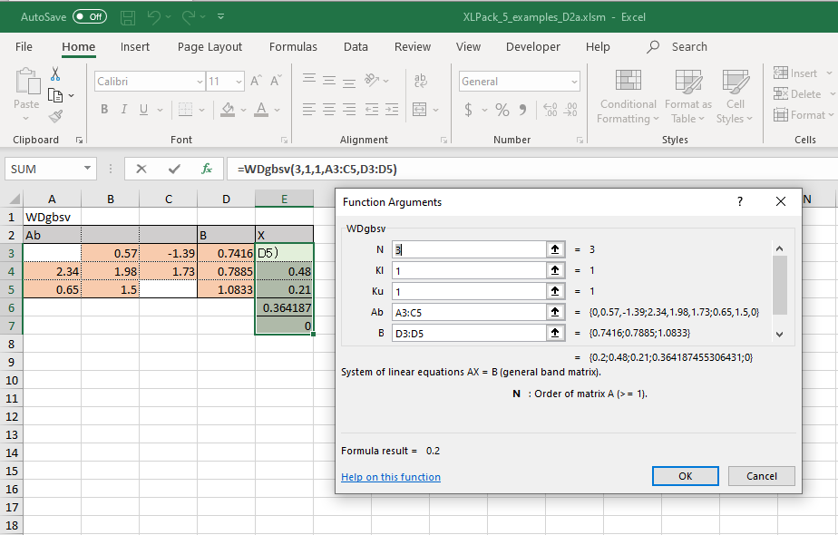Click the Delete cells button

797,94
